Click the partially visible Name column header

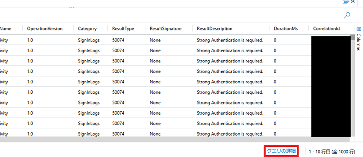(6, 29)
